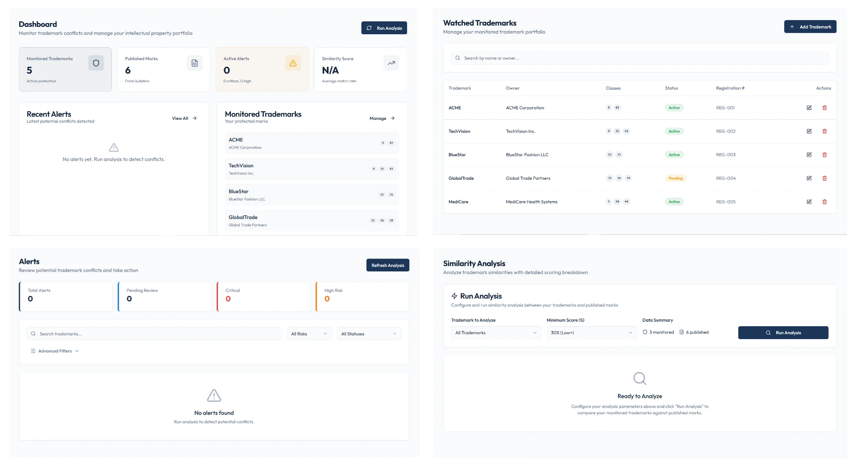Viewport: 856px width, 465px height.
Task: Click the trend icon on Similarity Score card
Action: [391, 63]
